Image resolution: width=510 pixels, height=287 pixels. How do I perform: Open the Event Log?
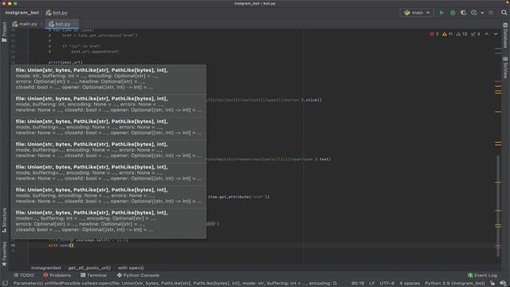tap(482, 275)
